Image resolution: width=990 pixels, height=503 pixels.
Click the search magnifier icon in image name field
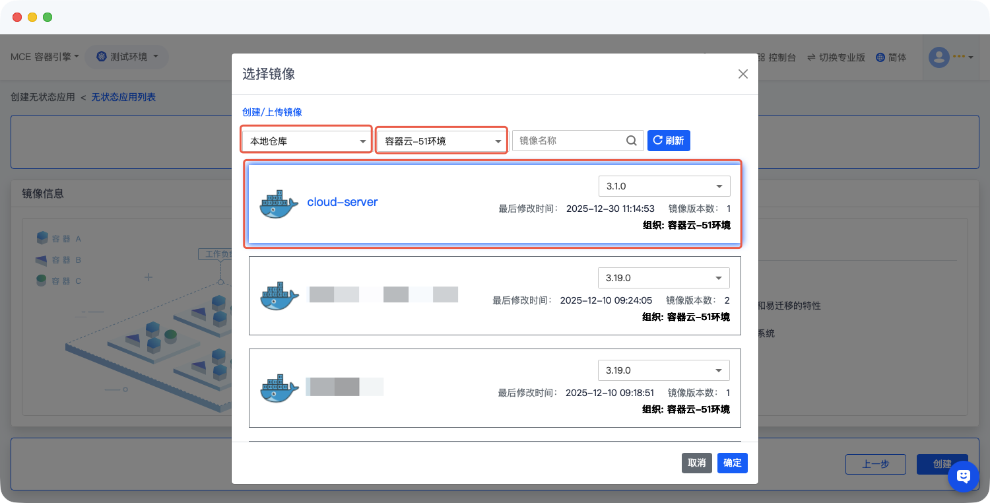[631, 141]
